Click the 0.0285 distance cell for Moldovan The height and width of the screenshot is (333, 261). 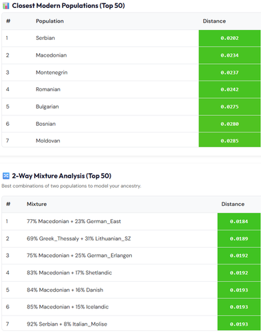tap(230, 141)
